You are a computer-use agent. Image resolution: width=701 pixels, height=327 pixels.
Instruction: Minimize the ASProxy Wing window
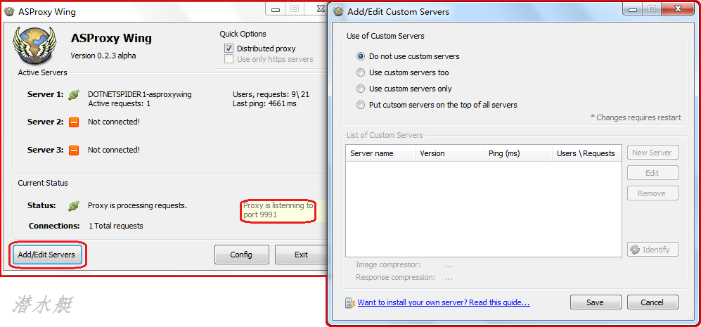(276, 8)
